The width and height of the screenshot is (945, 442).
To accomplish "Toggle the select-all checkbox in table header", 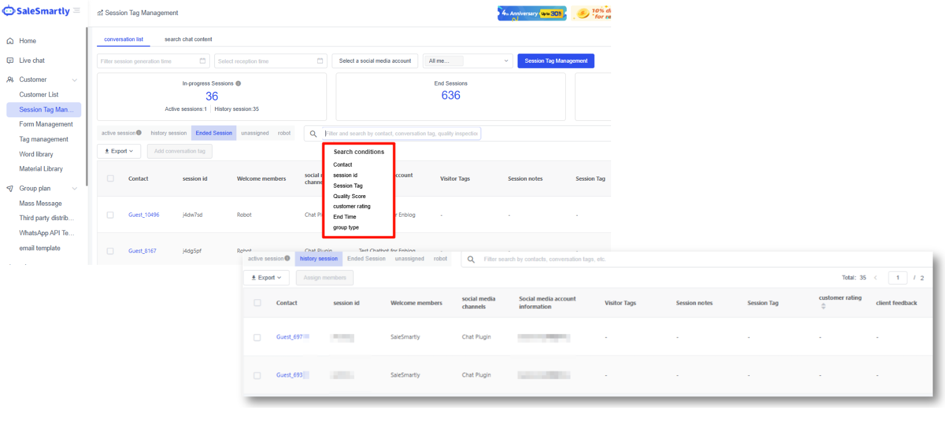I will click(x=110, y=179).
